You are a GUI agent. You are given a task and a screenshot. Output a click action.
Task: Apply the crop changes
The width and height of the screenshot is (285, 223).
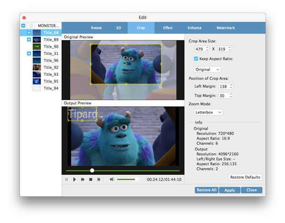coord(229,190)
